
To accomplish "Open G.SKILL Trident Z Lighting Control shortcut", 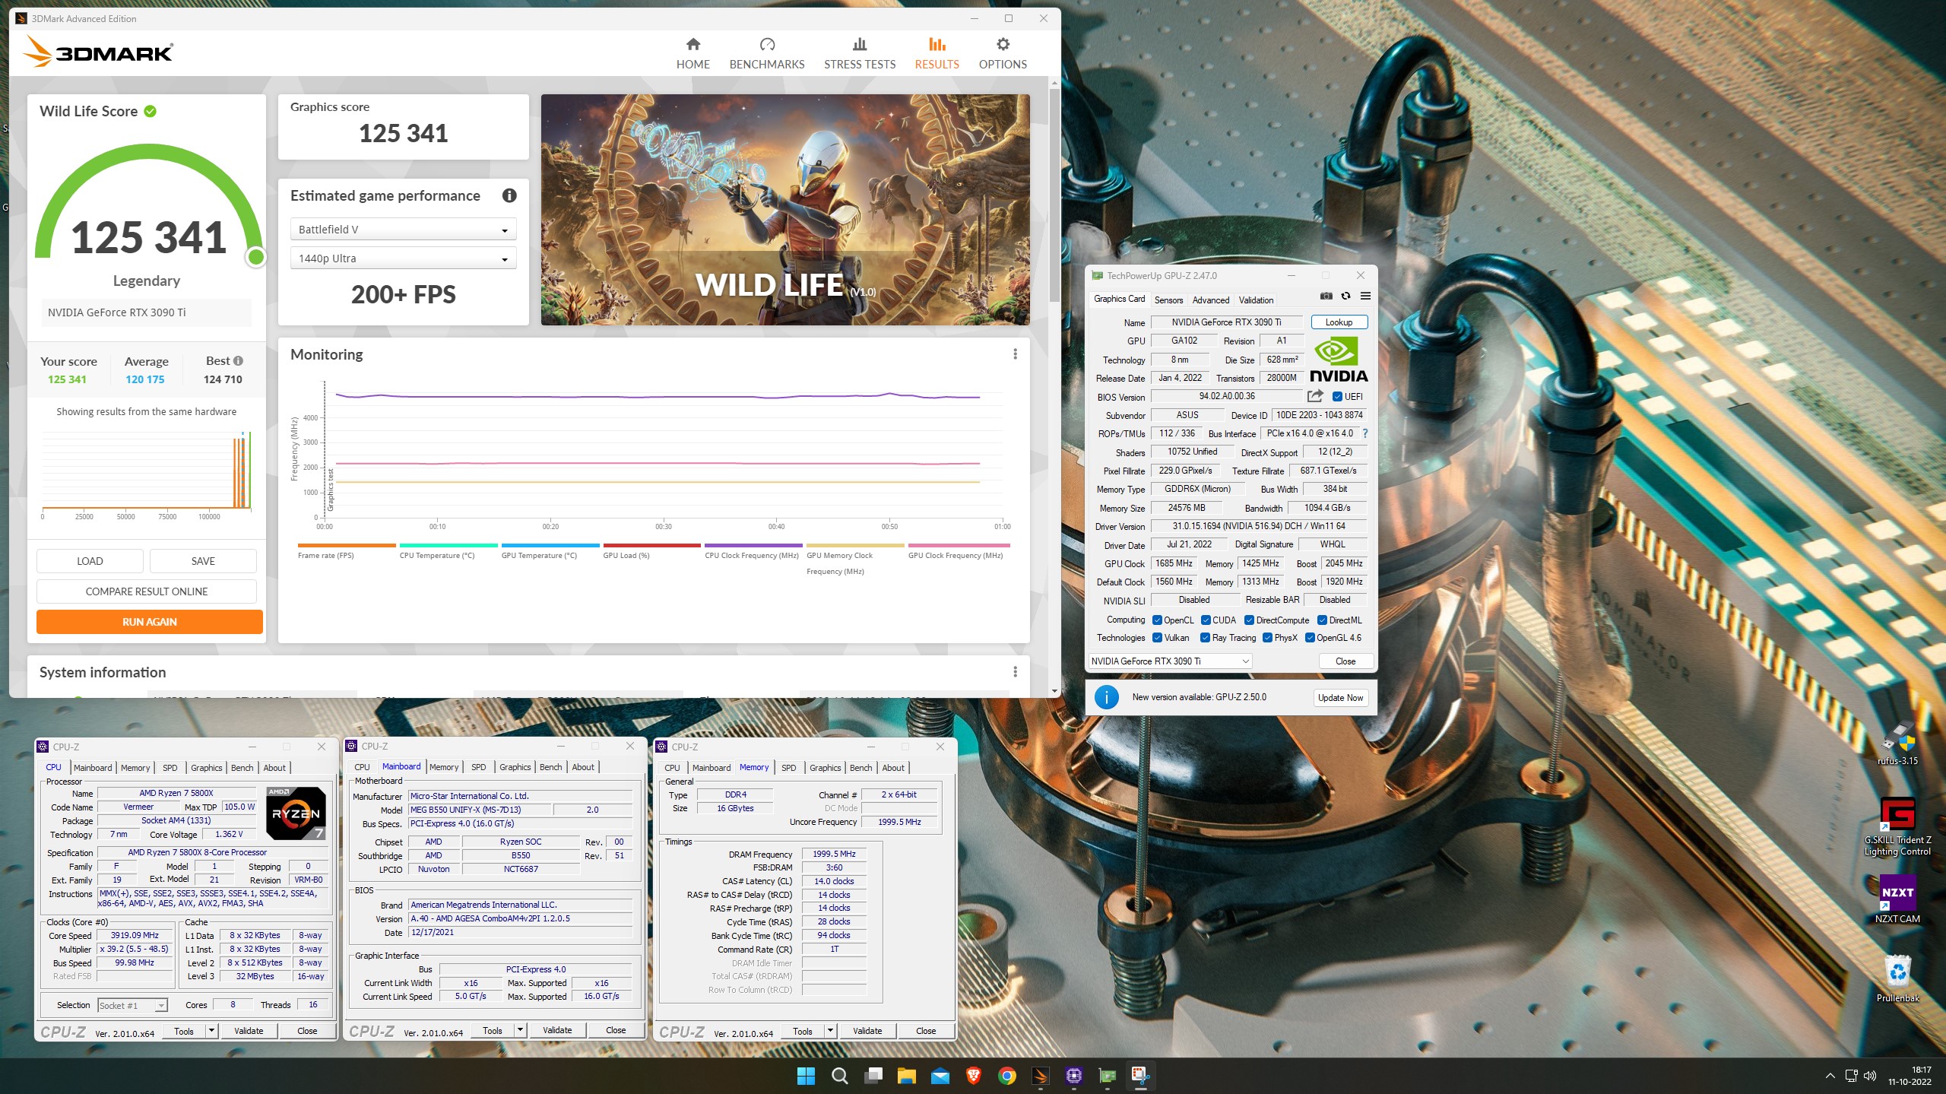I will point(1897,826).
